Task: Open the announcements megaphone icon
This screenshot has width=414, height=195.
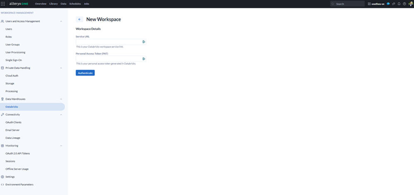Action: tap(394, 4)
